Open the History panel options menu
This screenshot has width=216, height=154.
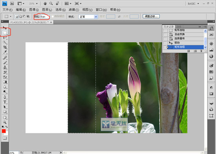pyautogui.click(x=205, y=27)
